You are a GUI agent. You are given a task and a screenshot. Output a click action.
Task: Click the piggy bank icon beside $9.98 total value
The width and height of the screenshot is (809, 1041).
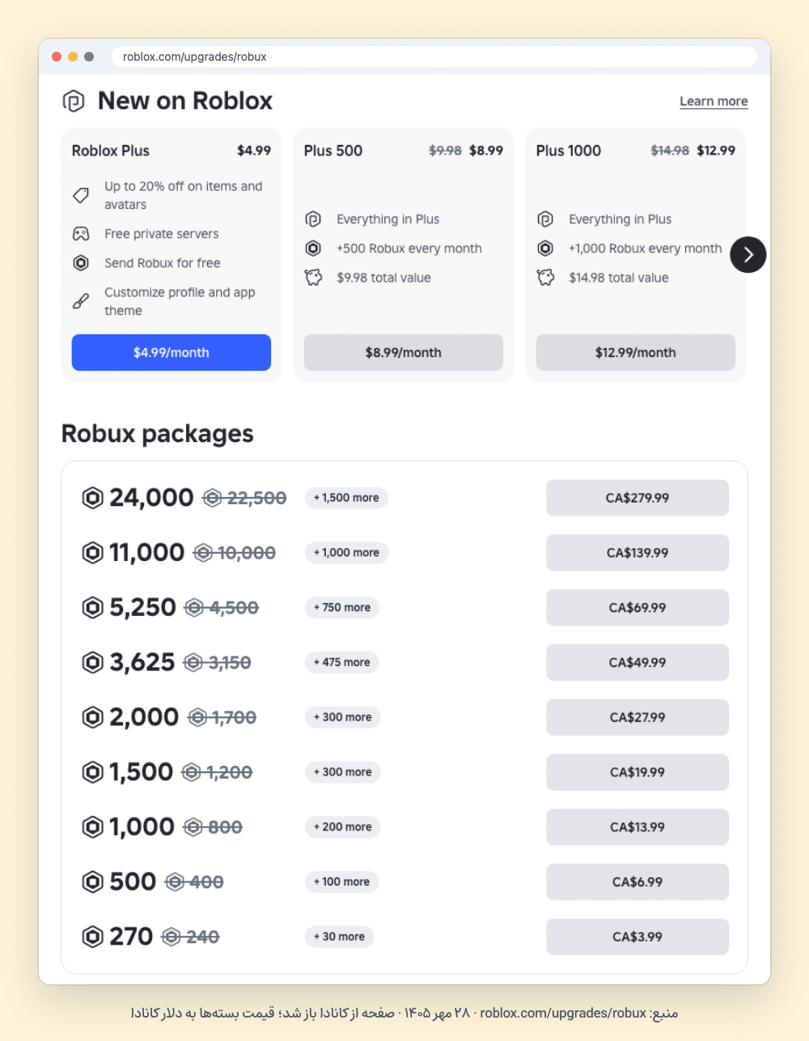pyautogui.click(x=313, y=278)
